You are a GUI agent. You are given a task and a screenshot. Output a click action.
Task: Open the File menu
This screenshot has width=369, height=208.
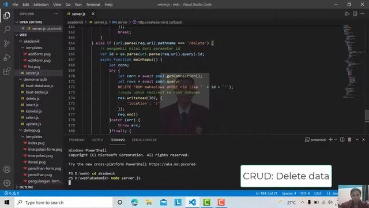[15, 5]
